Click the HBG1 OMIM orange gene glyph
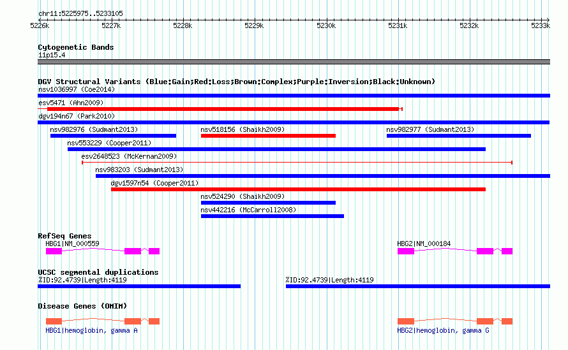 [103, 321]
